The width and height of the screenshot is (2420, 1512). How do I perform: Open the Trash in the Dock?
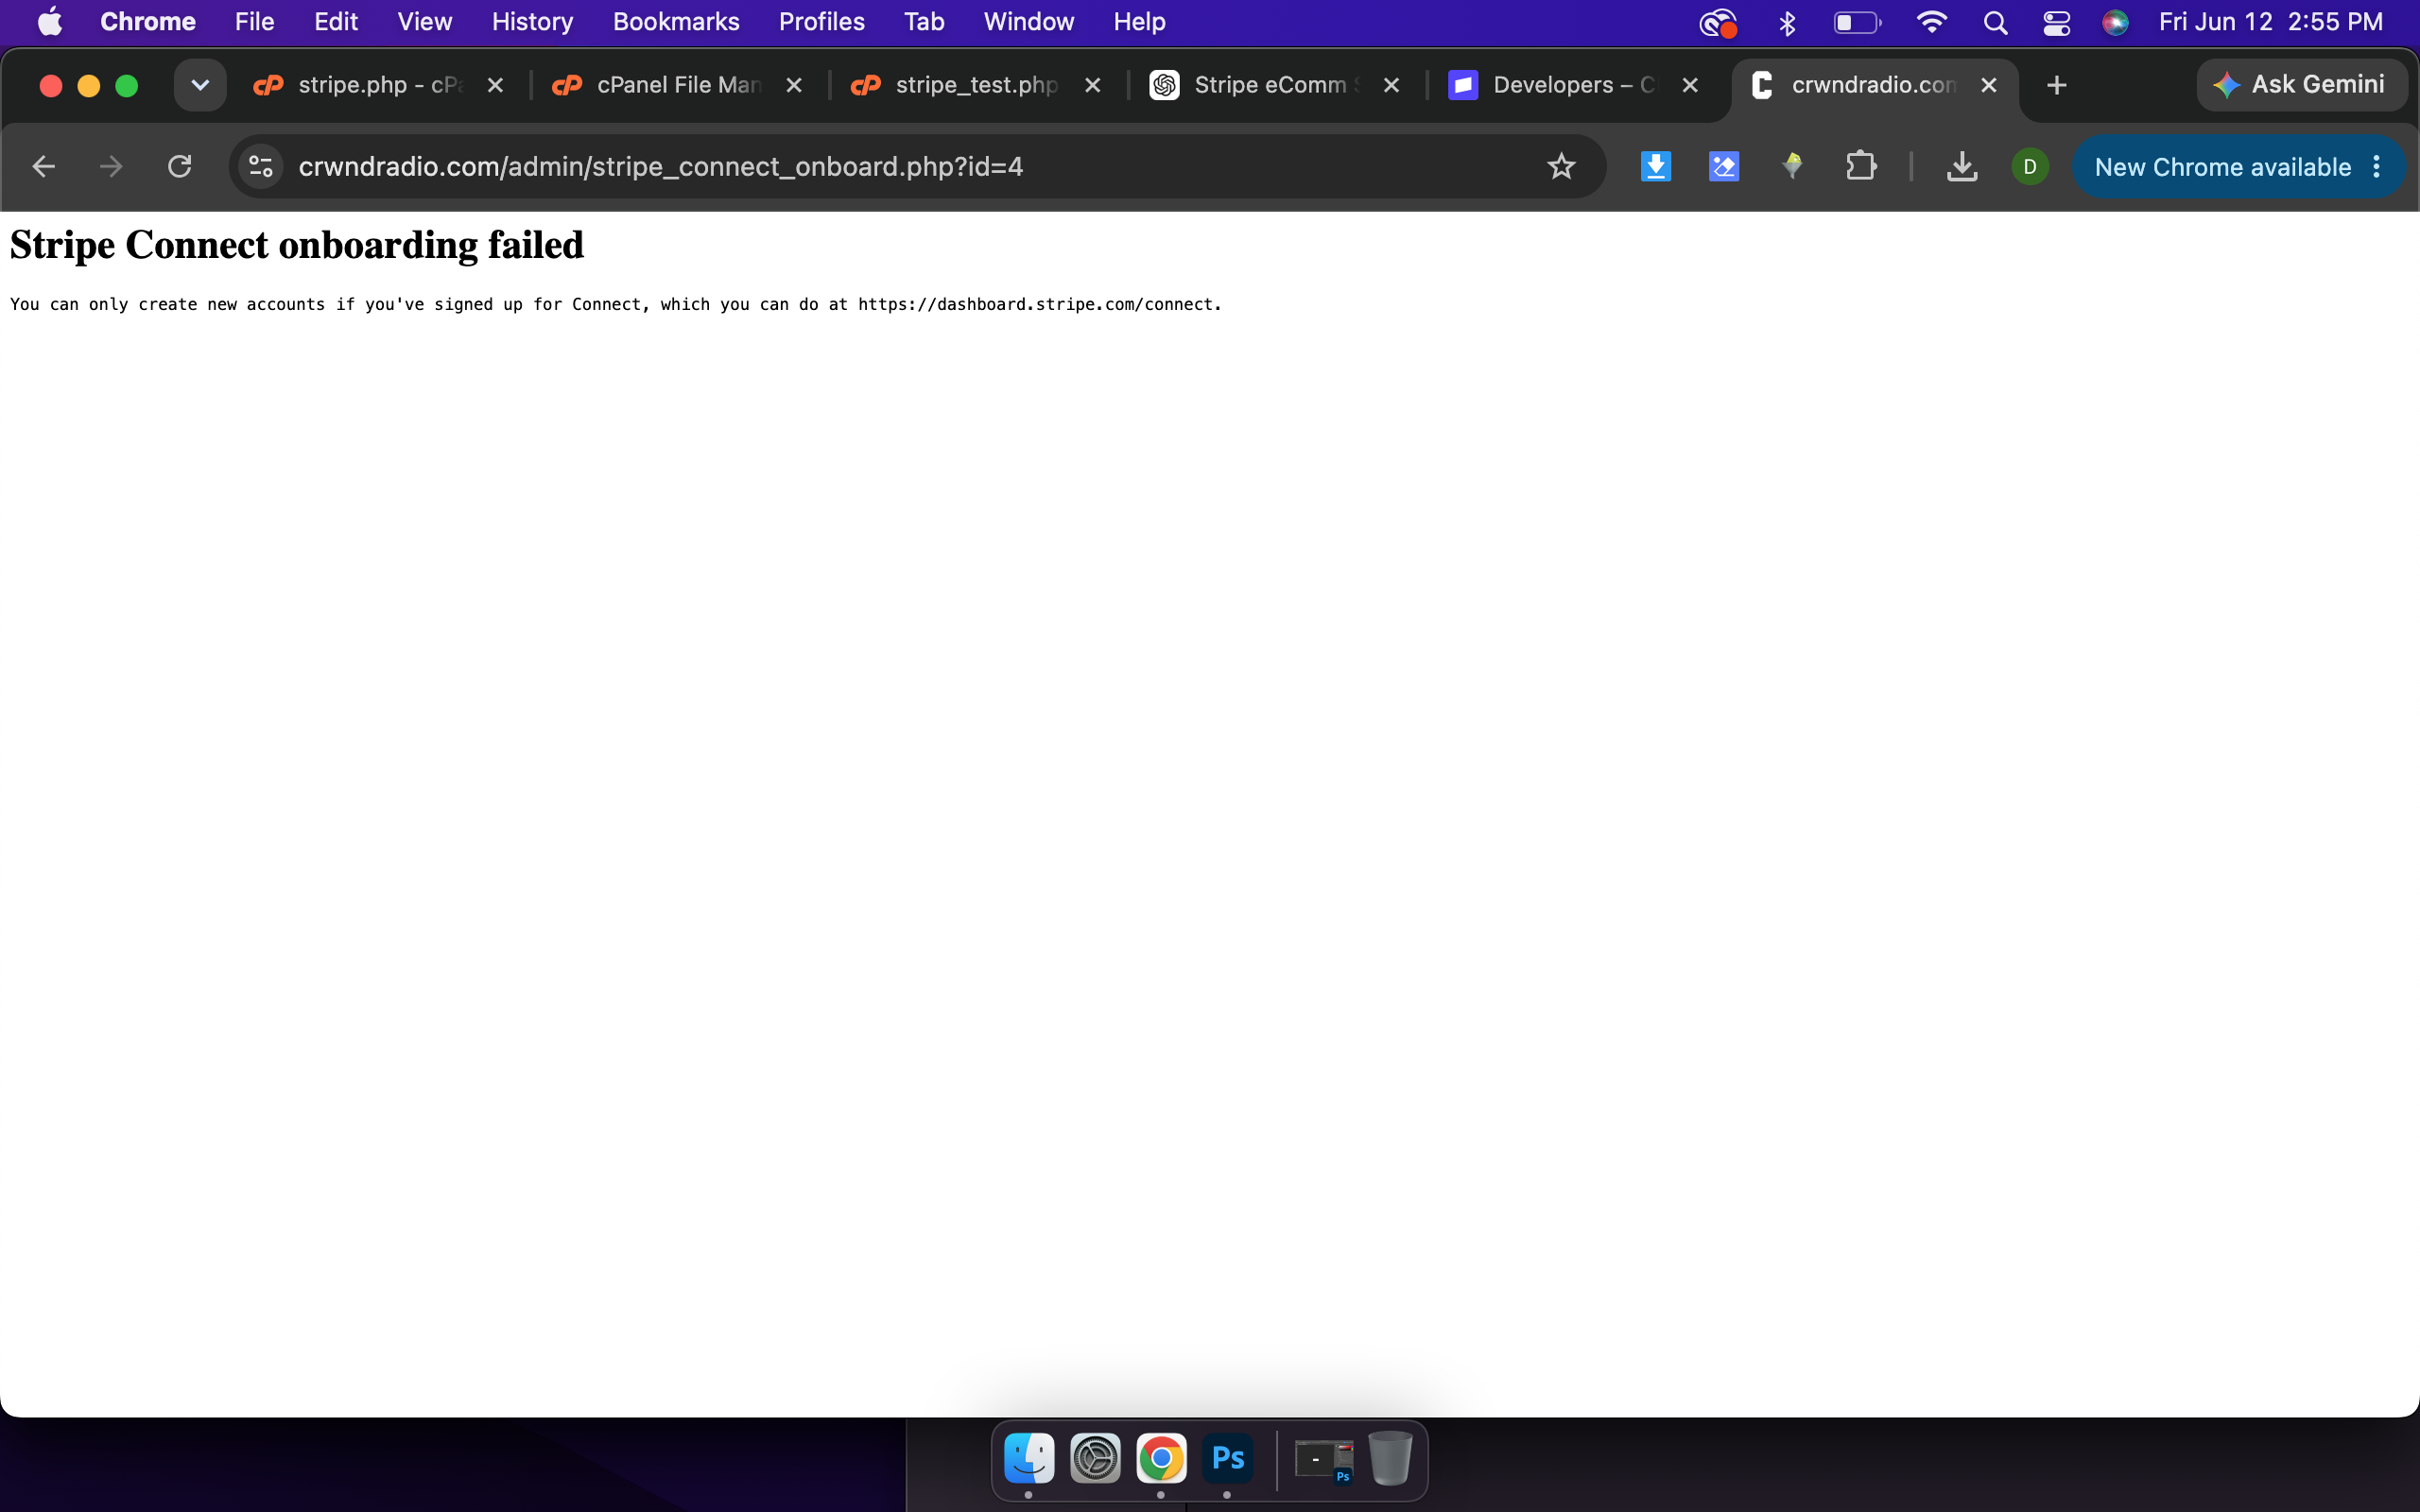(1390, 1459)
